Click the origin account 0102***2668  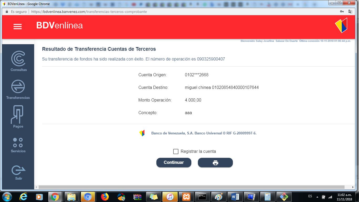(197, 75)
